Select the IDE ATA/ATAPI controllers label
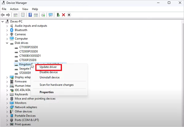184x127 pixels. [x=22, y=90]
